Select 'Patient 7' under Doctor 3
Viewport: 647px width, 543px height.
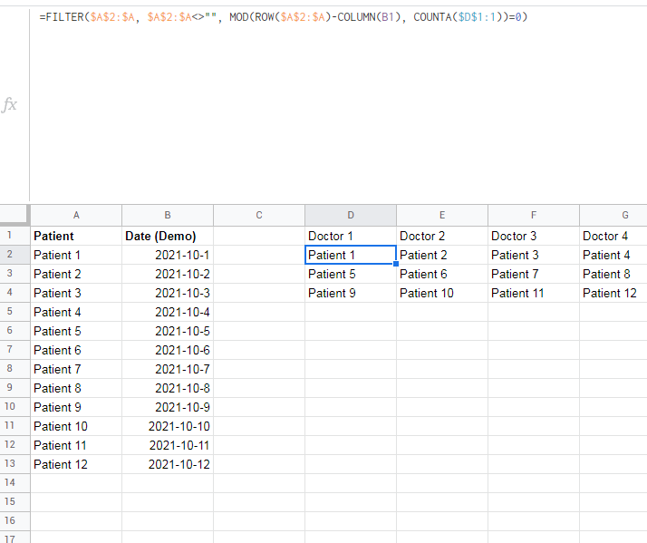point(534,274)
